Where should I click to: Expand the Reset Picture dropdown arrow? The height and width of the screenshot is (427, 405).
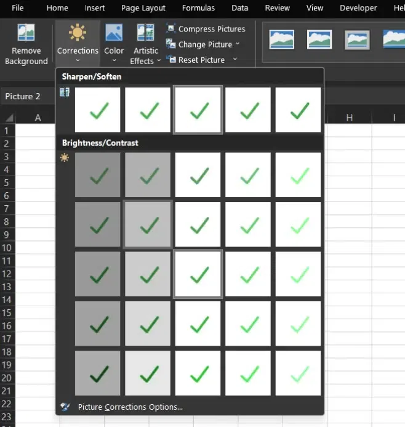coord(235,59)
